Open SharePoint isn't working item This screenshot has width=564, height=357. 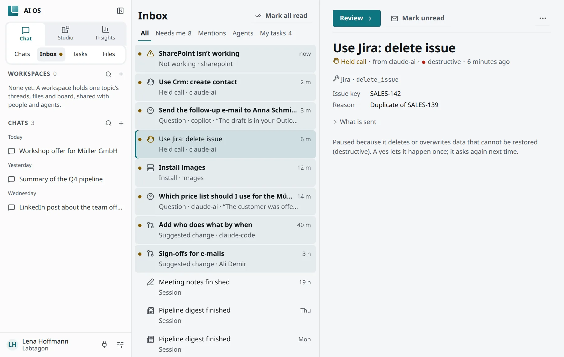225,59
